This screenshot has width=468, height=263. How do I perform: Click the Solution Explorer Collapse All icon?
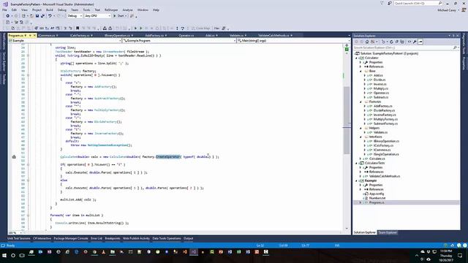pyautogui.click(x=396, y=42)
